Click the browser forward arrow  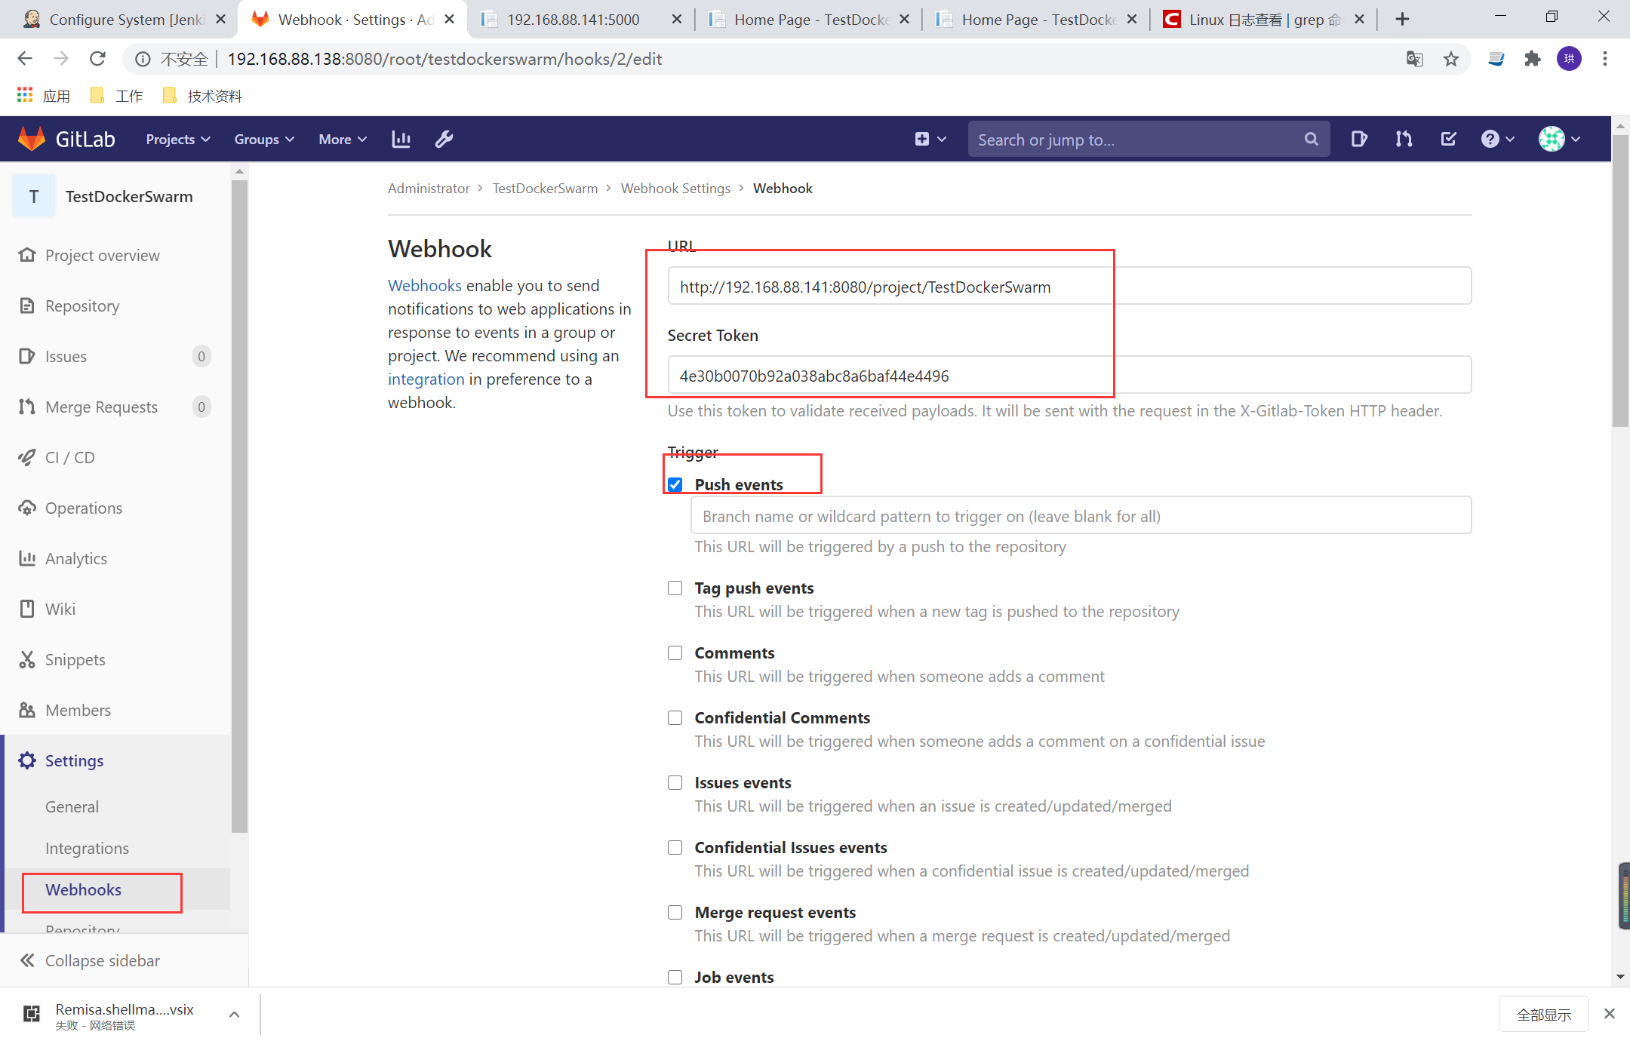click(x=61, y=59)
